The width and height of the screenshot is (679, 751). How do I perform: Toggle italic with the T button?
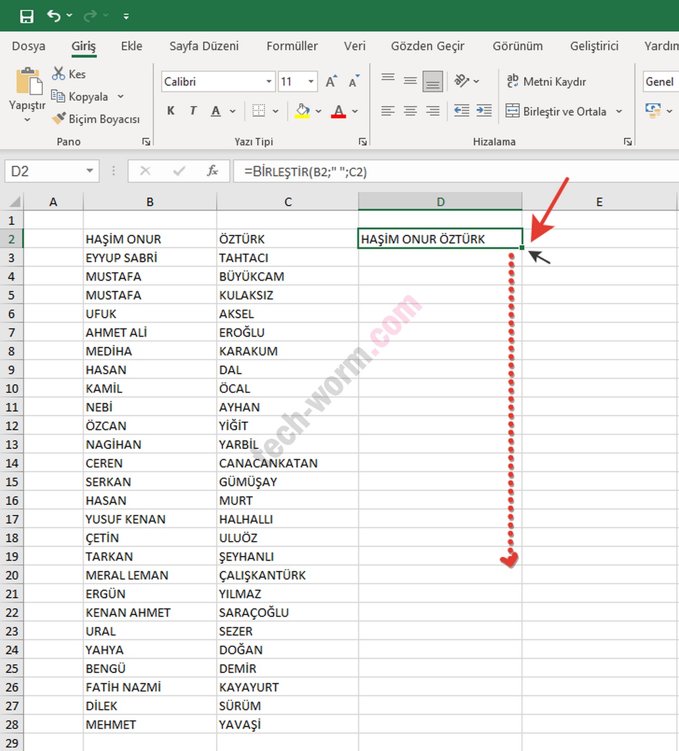pos(193,111)
